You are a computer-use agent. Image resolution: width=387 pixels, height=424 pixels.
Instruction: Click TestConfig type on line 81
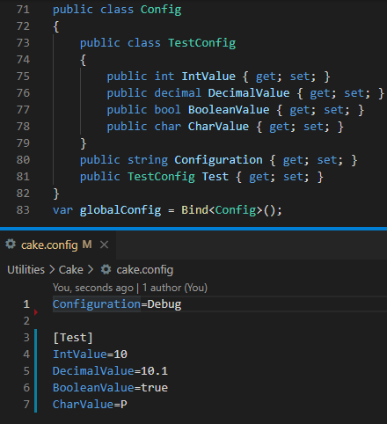coord(161,177)
